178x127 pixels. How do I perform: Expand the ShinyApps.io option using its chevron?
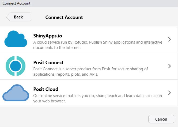169,39
